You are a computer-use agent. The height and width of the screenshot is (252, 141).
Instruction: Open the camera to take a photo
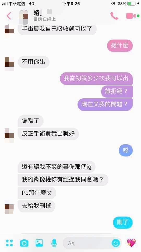[x=24, y=243]
